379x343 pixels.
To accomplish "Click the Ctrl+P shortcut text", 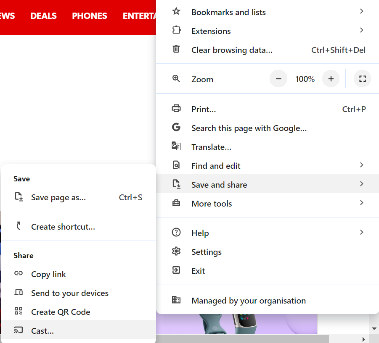I will pos(354,109).
